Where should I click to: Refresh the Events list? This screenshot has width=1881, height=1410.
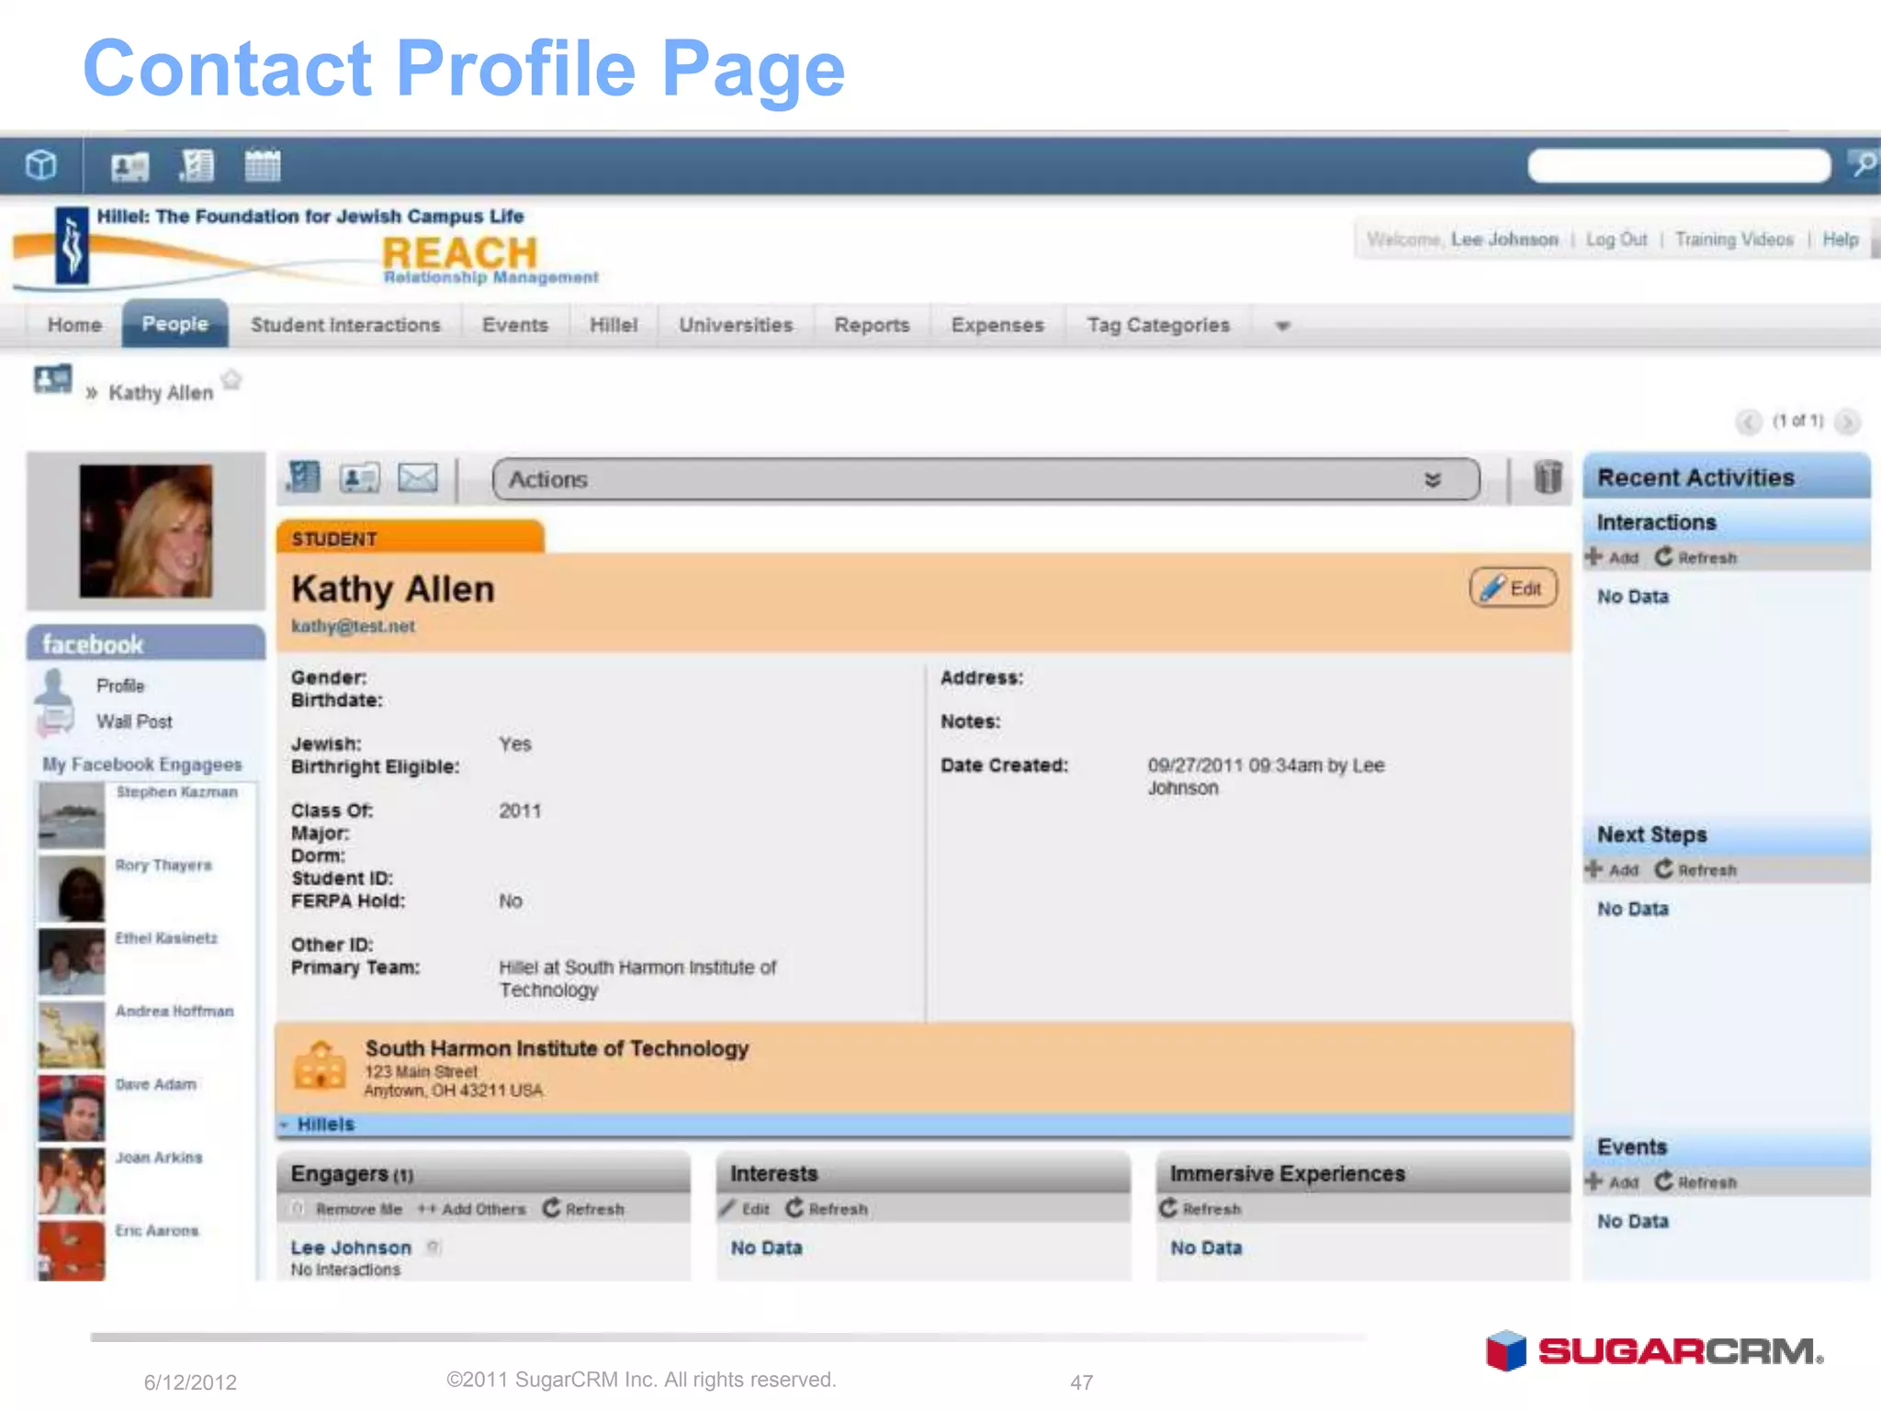tap(1695, 1182)
